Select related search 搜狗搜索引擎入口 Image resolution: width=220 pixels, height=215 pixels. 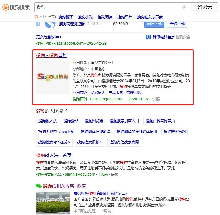point(124,121)
